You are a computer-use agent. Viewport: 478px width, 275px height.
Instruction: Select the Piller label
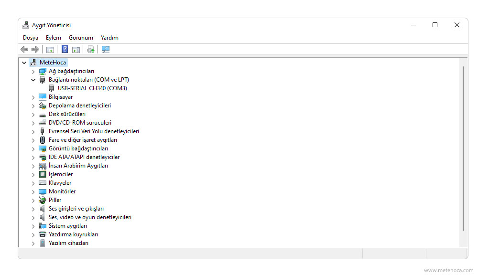click(55, 200)
